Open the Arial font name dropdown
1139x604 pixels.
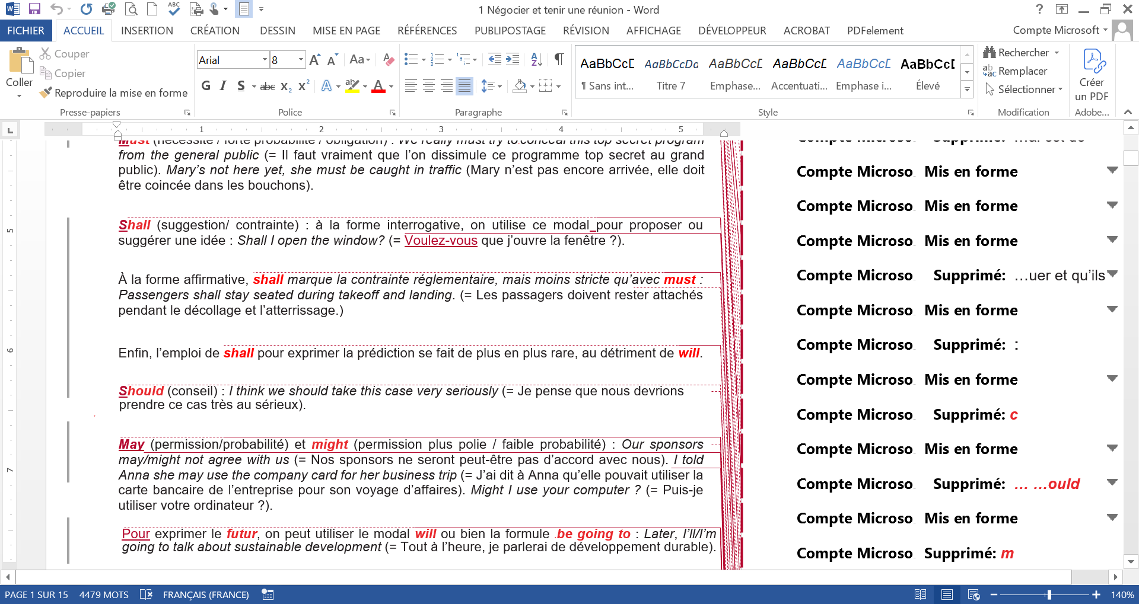click(x=265, y=60)
